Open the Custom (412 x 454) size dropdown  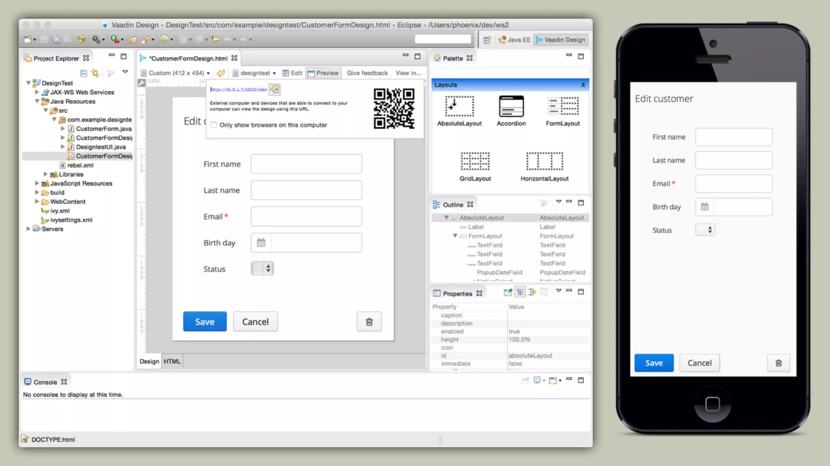tap(176, 73)
